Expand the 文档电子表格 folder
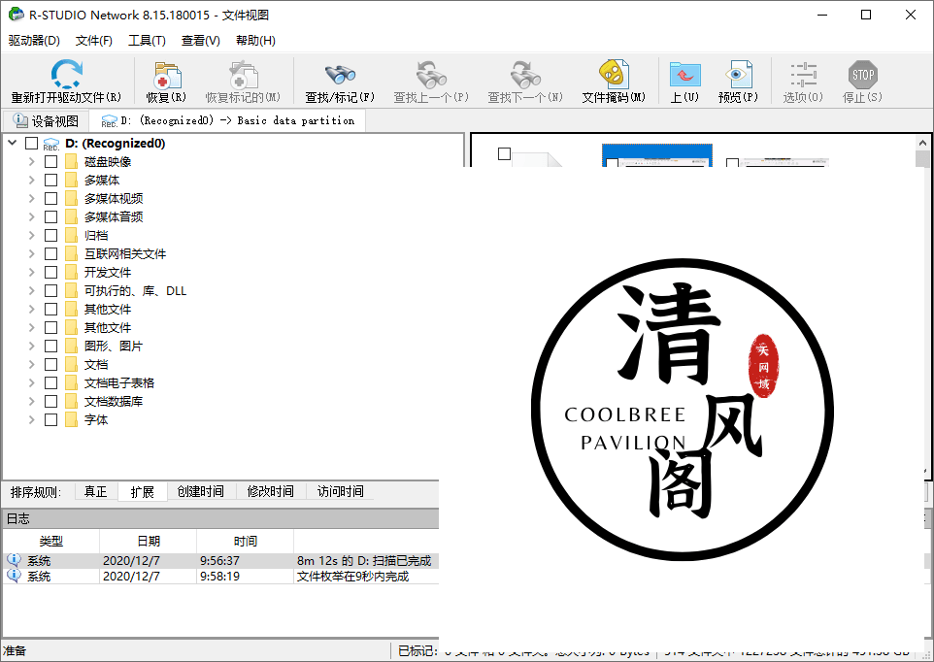 coord(32,382)
